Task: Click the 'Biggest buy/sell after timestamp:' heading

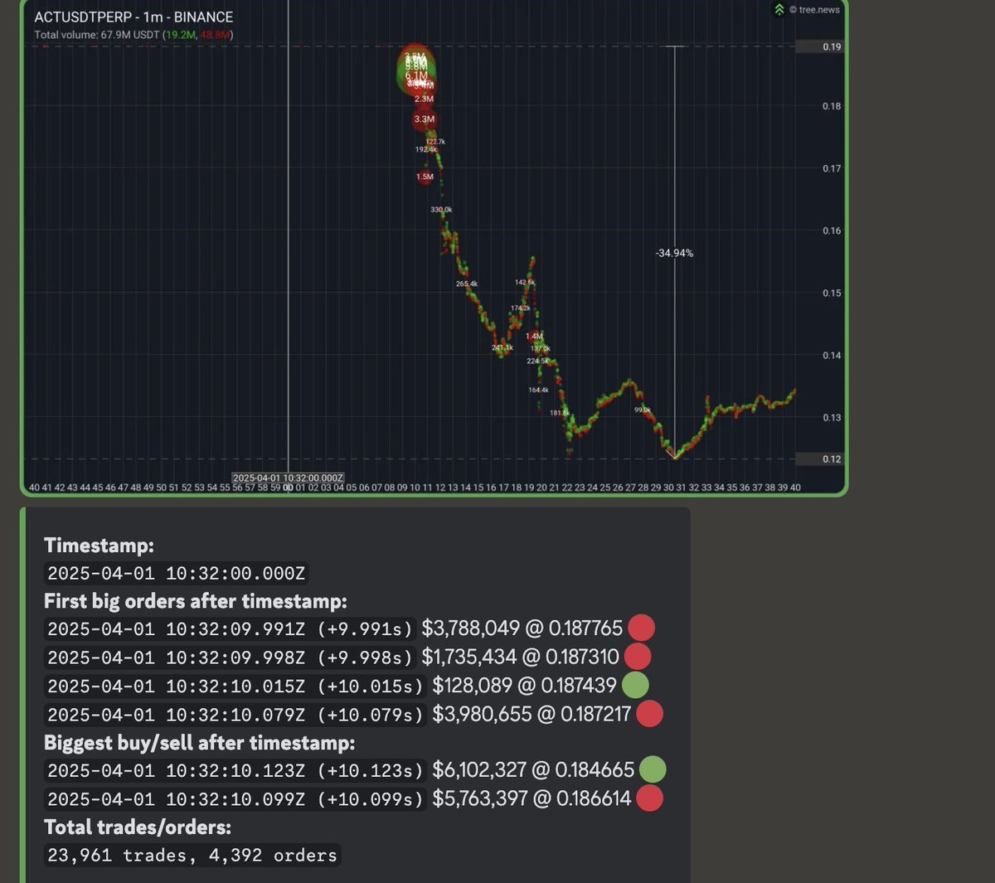Action: click(199, 743)
